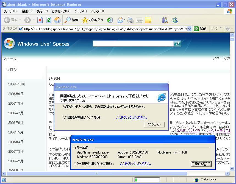Image resolution: width=236 pixels, height=184 pixels.
Task: Close the error signature dialog via 閉じる button
Action: coord(201,164)
